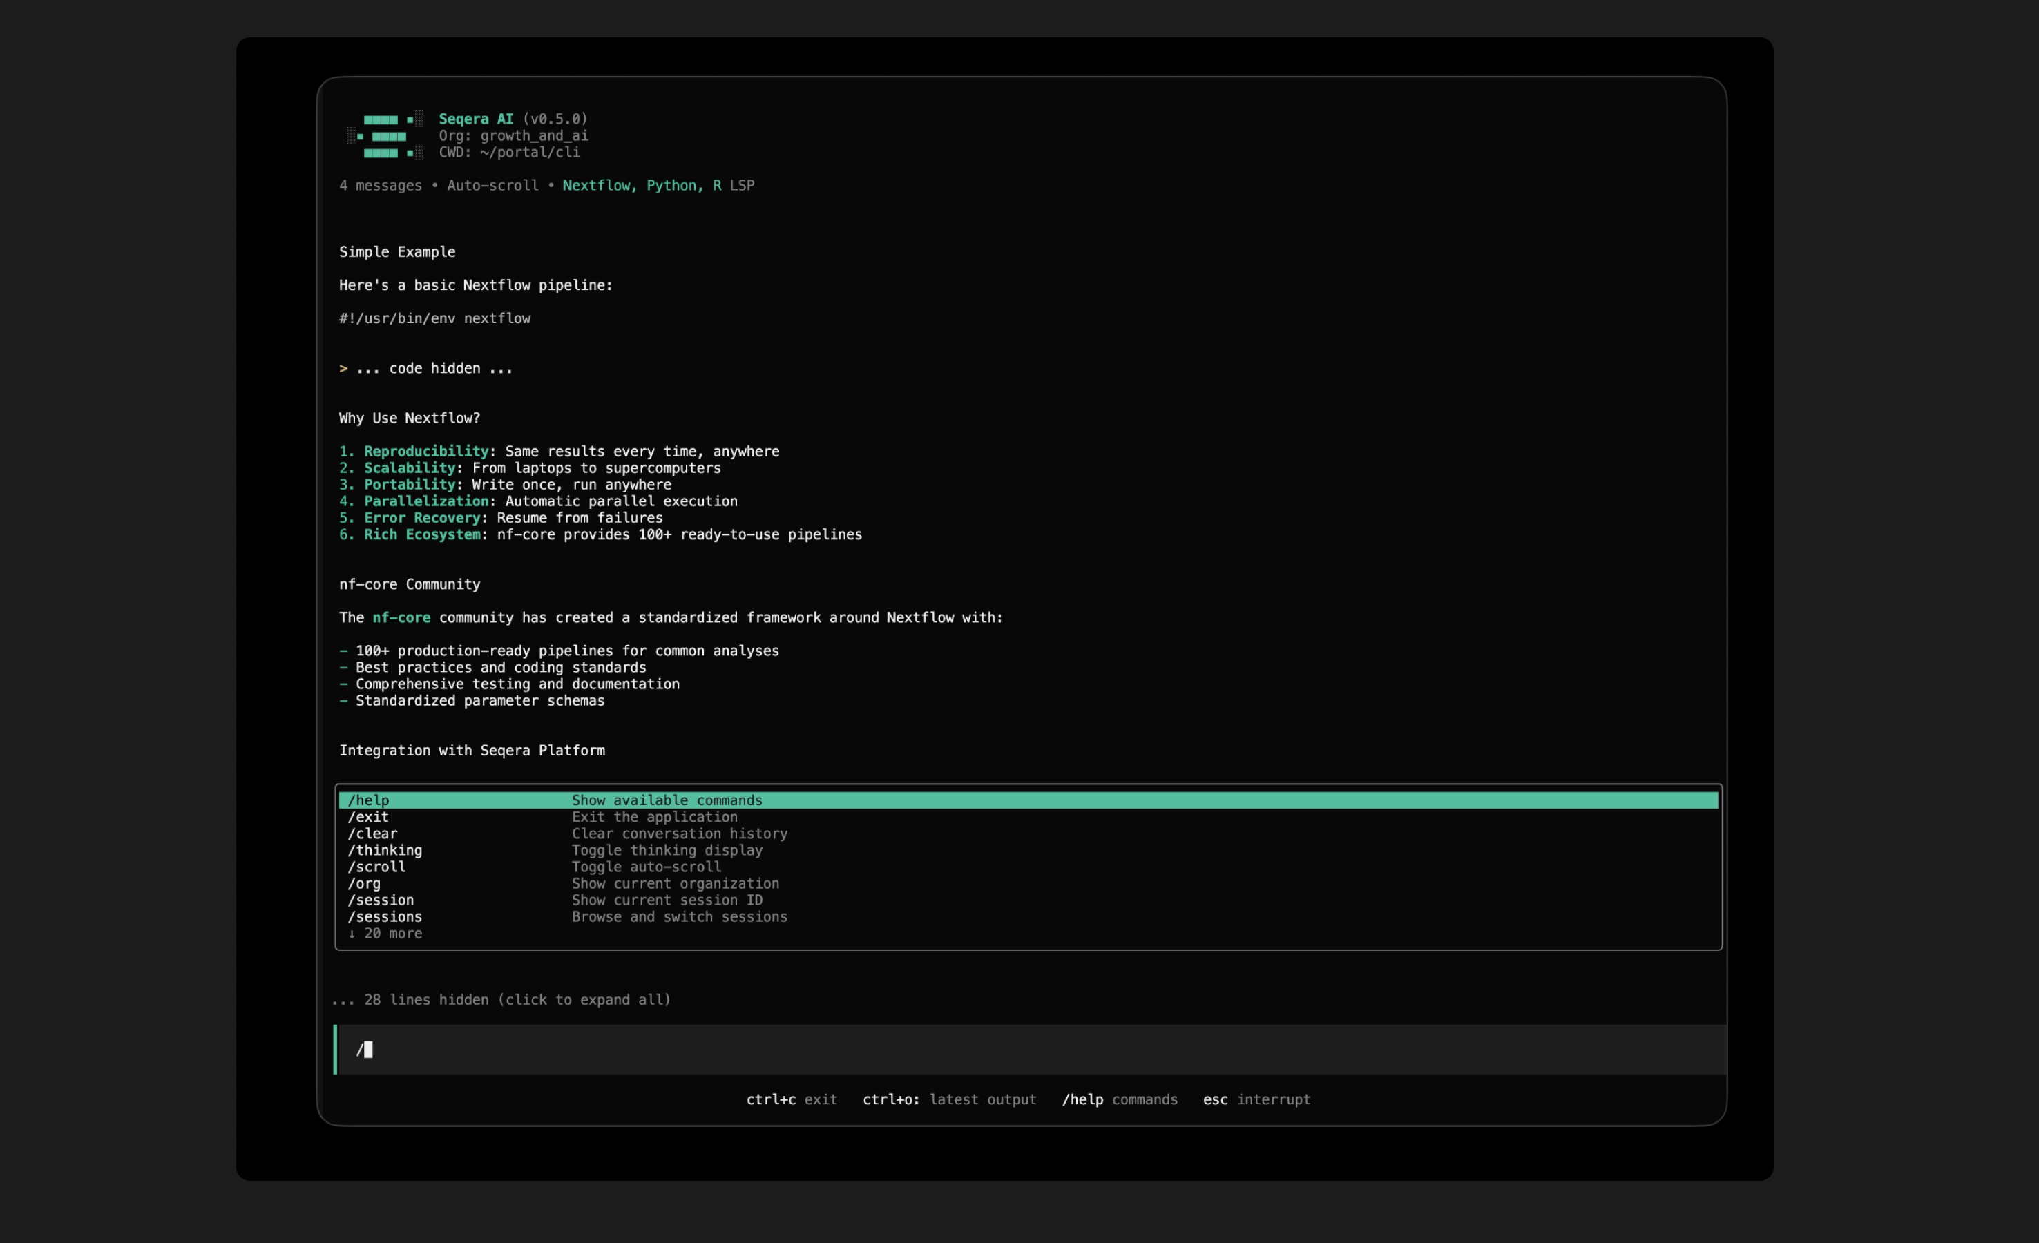Click the 'Portability' list item
Screen dimensions: 2039x1243
pyautogui.click(x=505, y=484)
